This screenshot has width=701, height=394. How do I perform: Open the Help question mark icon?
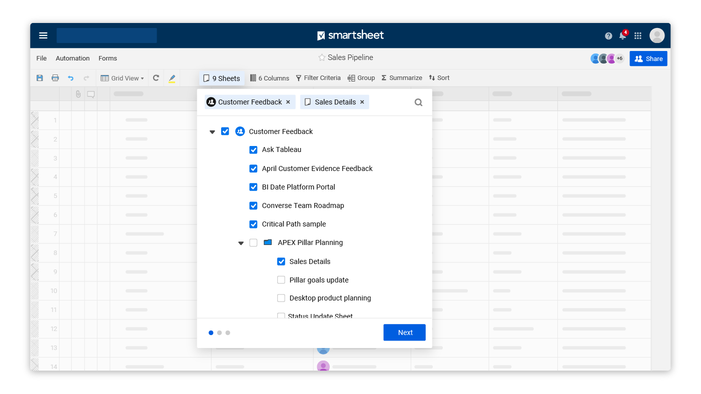tap(608, 36)
